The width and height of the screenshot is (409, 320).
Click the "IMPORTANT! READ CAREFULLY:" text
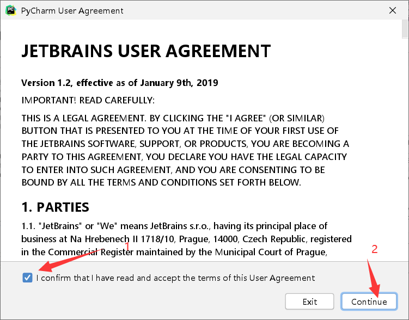coord(88,100)
